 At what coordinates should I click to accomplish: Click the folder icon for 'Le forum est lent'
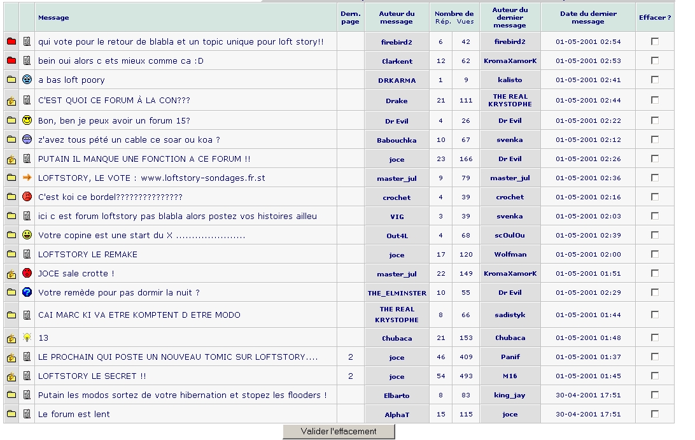click(x=11, y=415)
